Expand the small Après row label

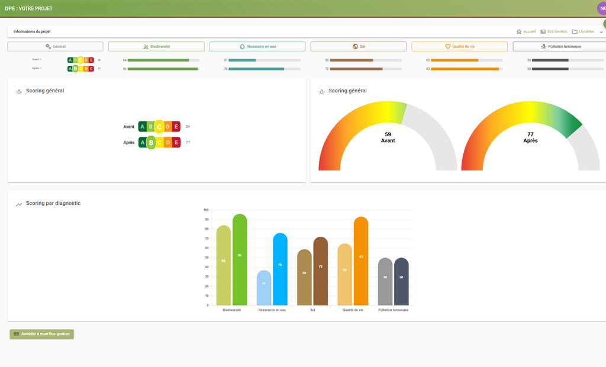[37, 69]
